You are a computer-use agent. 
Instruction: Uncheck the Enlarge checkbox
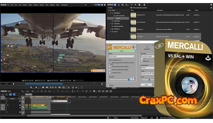(x=109, y=85)
